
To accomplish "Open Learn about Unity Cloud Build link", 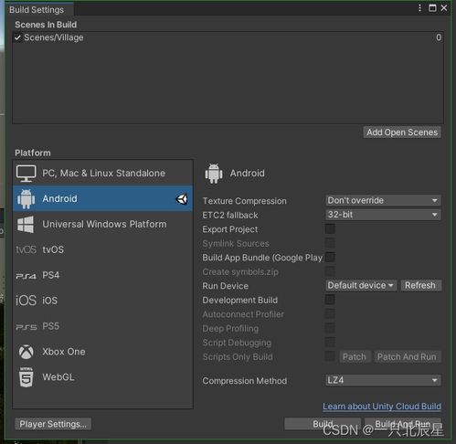I will (382, 407).
